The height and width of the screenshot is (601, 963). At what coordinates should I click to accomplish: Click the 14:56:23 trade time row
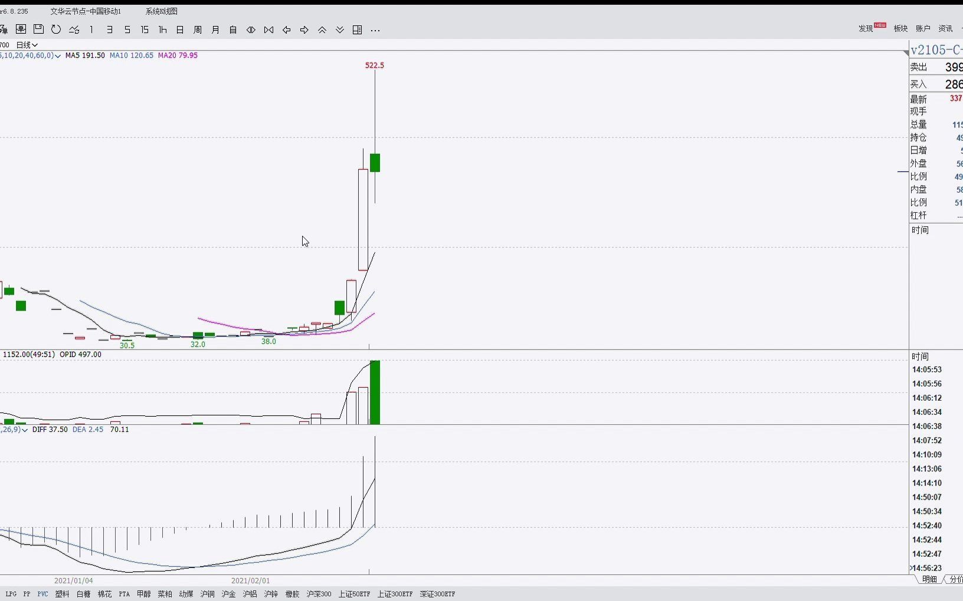926,568
